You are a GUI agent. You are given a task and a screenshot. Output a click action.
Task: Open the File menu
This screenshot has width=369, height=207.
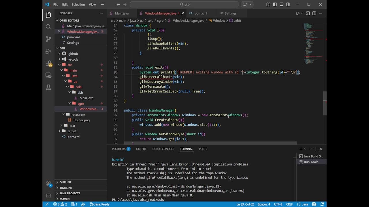[56, 4]
